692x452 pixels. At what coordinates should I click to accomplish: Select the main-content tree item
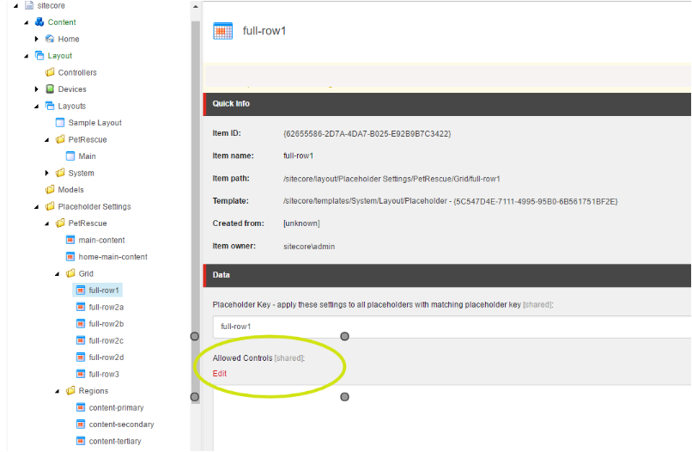click(101, 240)
